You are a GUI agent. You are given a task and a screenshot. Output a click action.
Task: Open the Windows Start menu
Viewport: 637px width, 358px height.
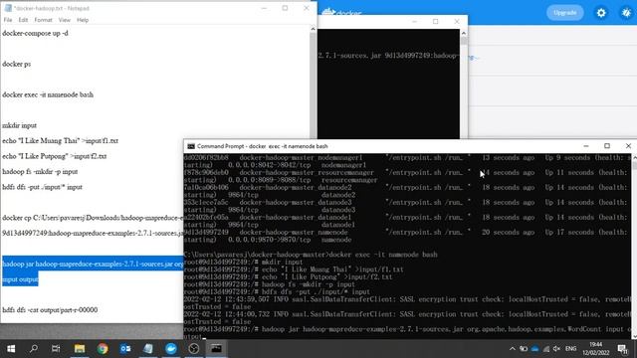coord(11,349)
